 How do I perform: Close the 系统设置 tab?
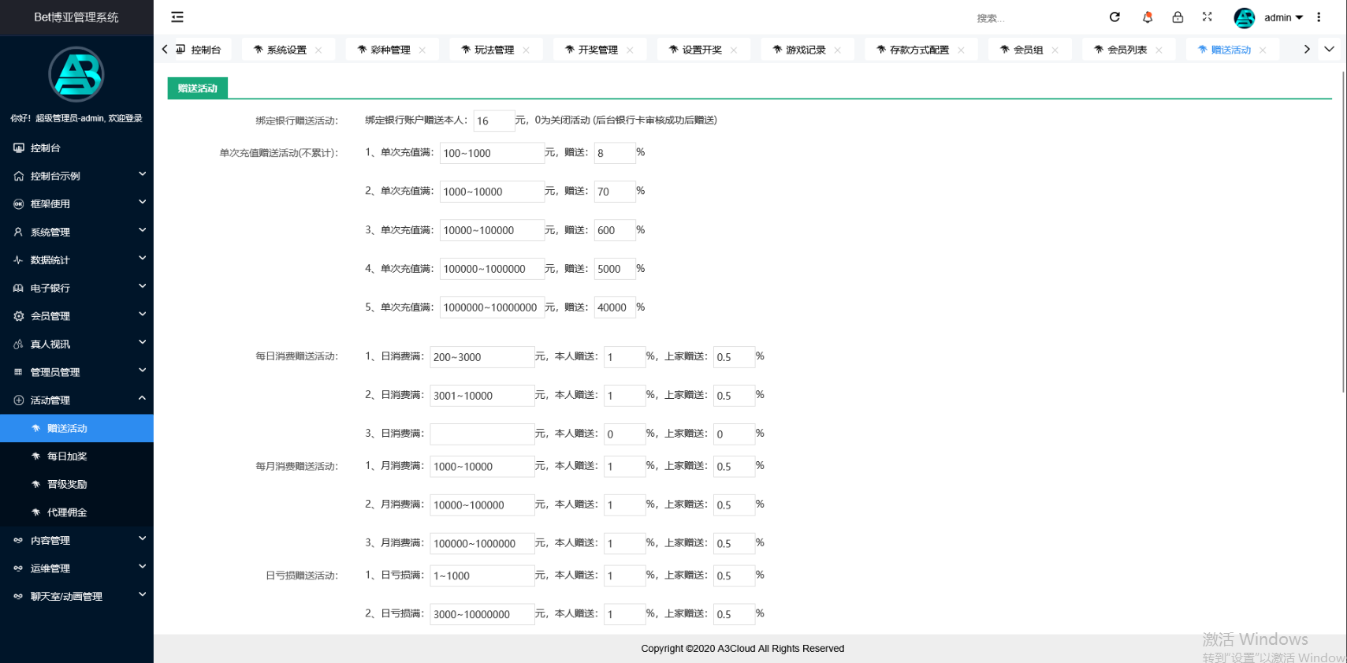tap(318, 50)
